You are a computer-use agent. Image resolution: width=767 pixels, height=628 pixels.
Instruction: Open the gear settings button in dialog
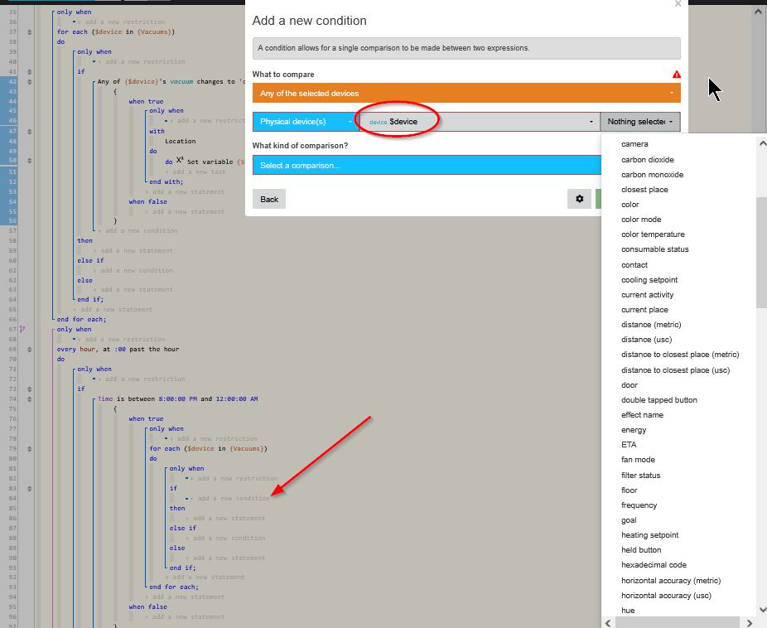pos(579,199)
